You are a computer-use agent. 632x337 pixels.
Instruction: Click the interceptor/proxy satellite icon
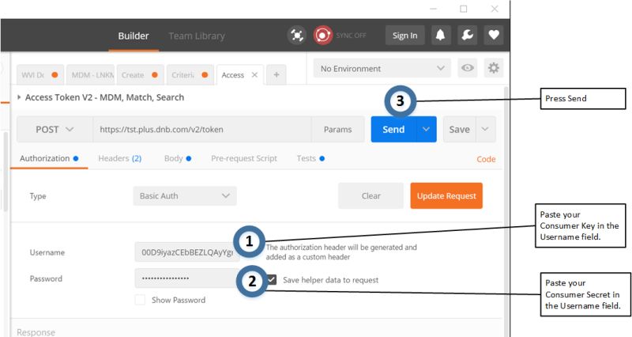point(297,36)
